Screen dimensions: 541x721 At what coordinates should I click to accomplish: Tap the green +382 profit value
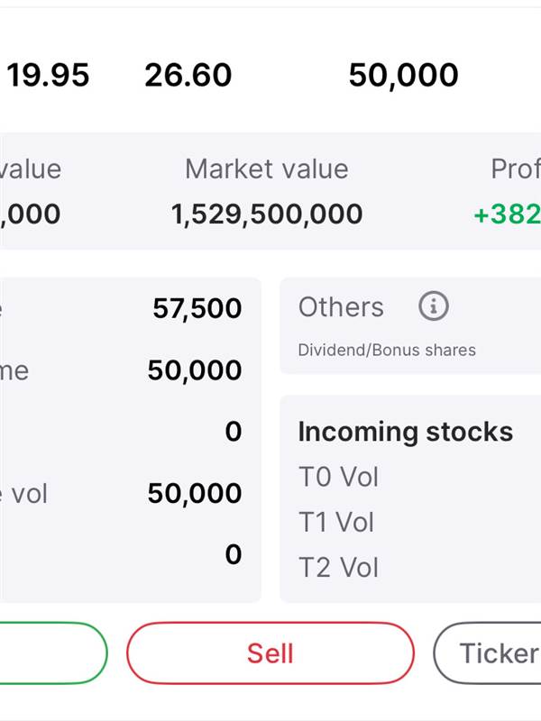pos(507,214)
